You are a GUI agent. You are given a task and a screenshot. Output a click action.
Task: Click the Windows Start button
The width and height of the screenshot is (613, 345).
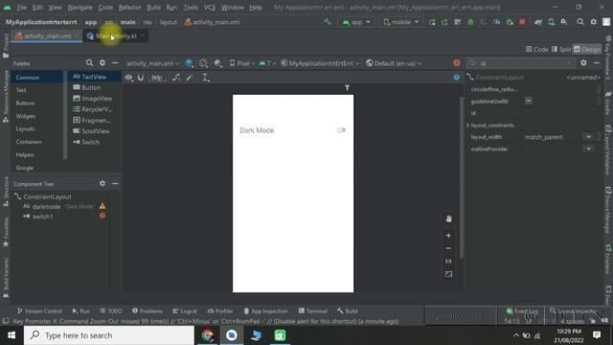tap(11, 335)
